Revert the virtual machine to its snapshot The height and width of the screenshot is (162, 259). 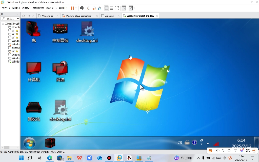(x=94, y=8)
